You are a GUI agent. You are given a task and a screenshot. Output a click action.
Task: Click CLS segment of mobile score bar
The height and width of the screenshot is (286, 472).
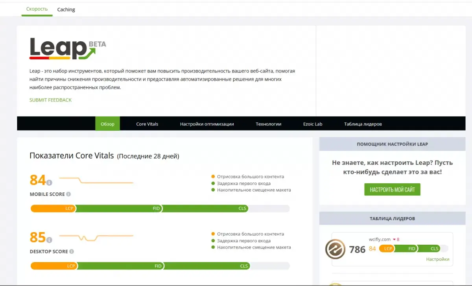(x=205, y=209)
